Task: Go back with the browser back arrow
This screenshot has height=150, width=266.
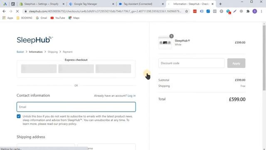Action: pos(4,11)
